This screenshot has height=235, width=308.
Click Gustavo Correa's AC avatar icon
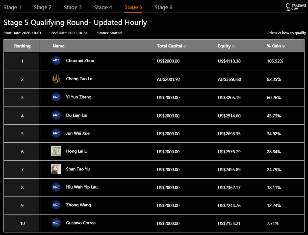pyautogui.click(x=56, y=223)
